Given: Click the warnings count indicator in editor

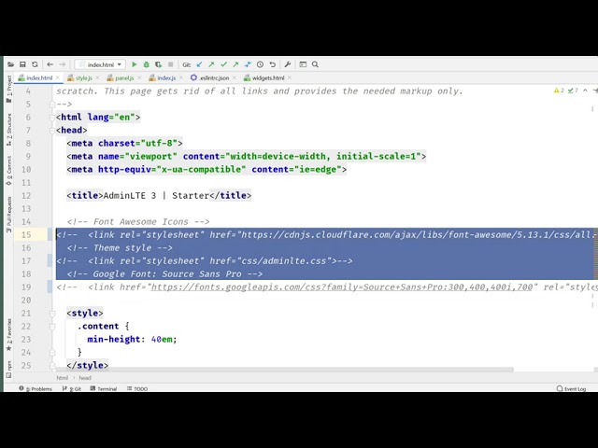Looking at the screenshot, I should (559, 91).
